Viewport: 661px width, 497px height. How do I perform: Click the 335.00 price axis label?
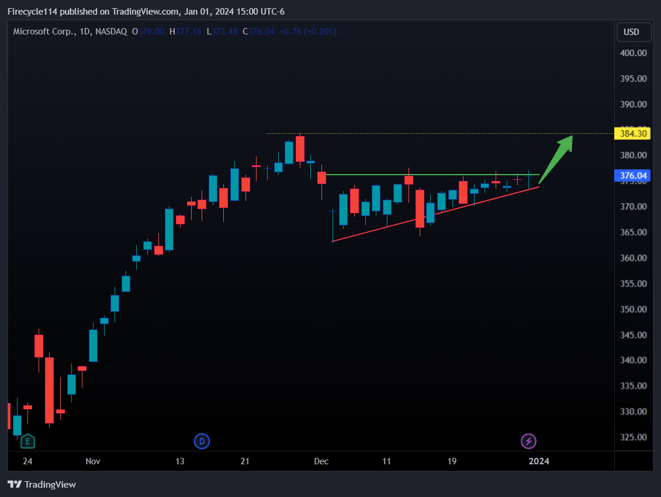tap(633, 386)
